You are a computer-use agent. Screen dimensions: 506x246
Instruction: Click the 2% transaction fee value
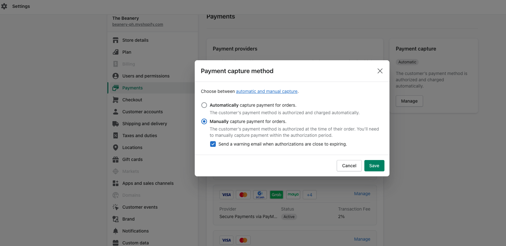(x=341, y=217)
